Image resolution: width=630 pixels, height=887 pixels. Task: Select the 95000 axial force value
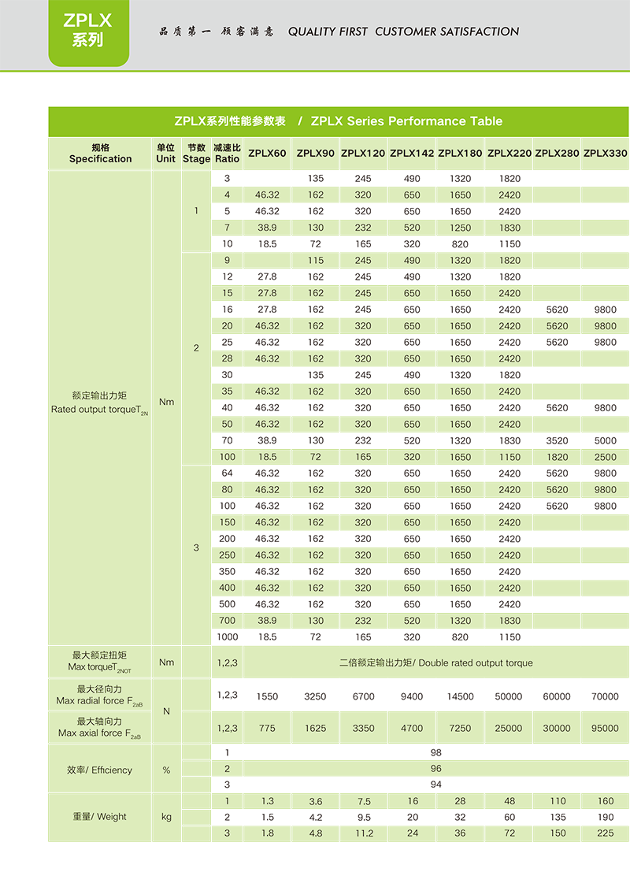point(605,729)
